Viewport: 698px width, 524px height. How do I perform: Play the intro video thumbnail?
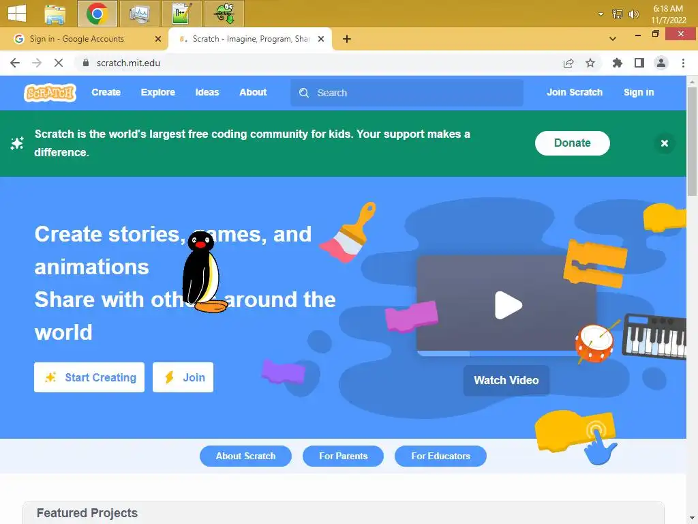[x=508, y=305]
